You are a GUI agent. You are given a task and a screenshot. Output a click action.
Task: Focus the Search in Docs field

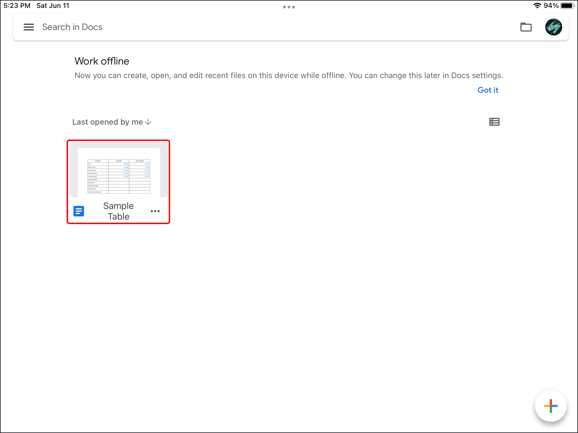pyautogui.click(x=72, y=27)
